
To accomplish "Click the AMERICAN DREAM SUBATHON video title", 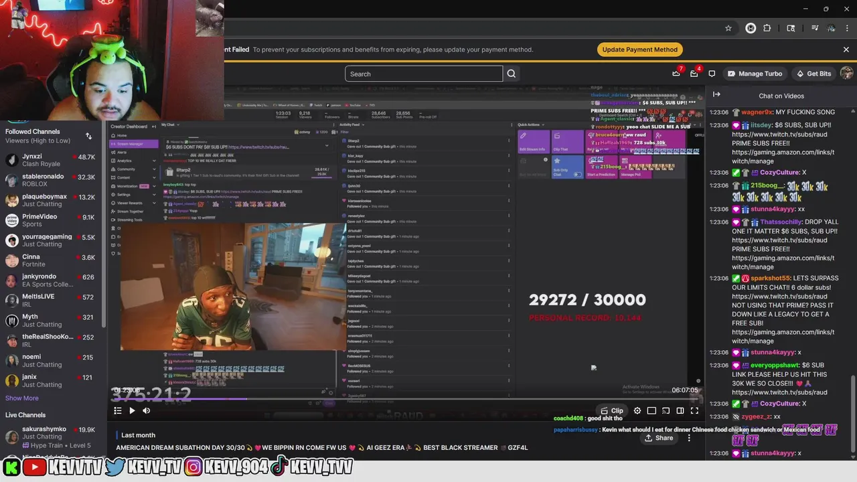I will point(322,448).
